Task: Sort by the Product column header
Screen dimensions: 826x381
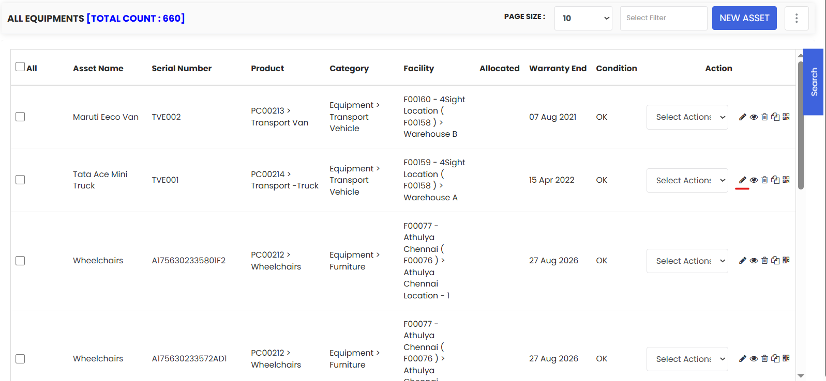Action: tap(267, 68)
